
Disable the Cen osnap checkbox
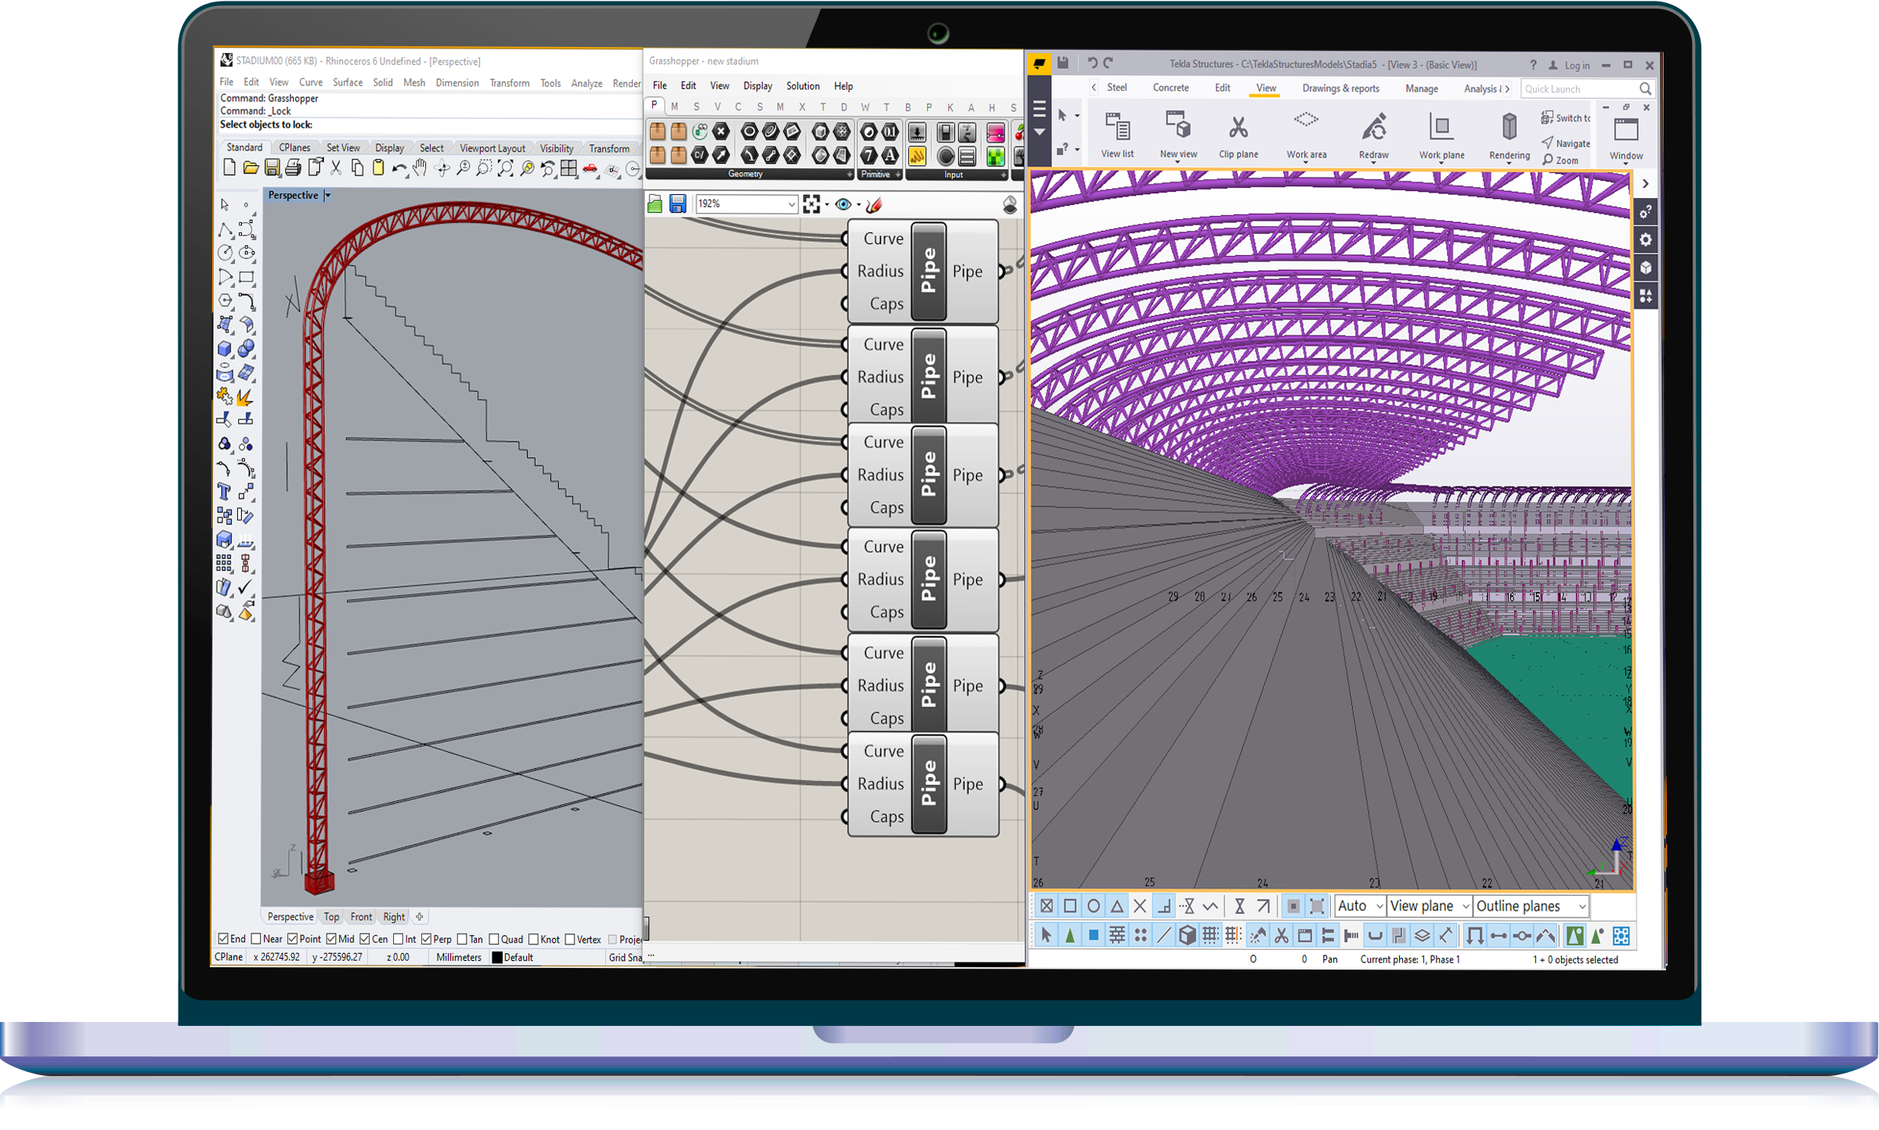point(365,939)
